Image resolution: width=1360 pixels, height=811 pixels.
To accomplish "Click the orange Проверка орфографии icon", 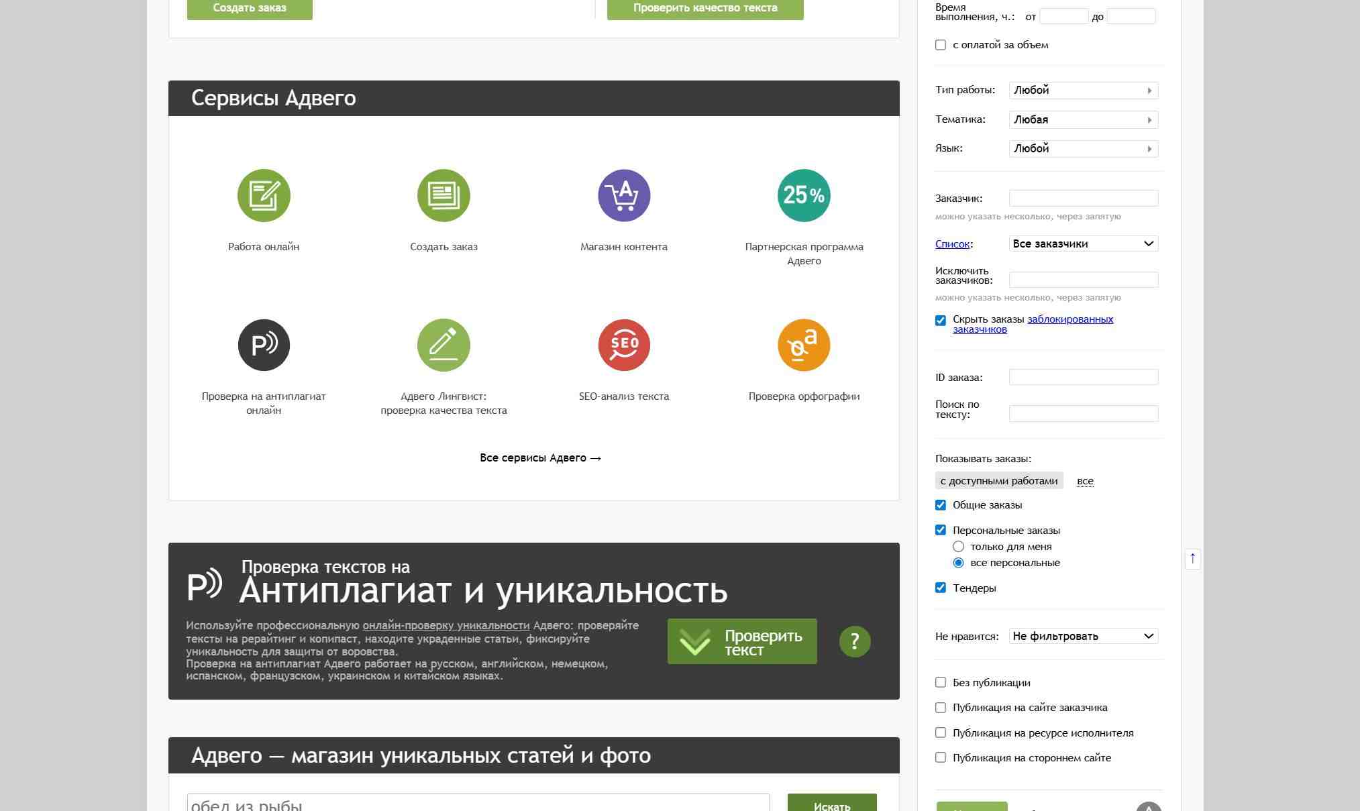I will pos(804,345).
